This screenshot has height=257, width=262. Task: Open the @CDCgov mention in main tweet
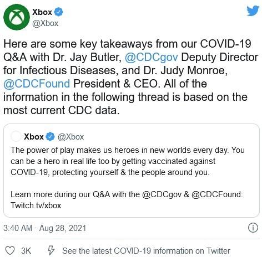coord(152,57)
